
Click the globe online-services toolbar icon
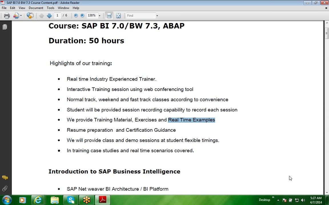(30, 15)
